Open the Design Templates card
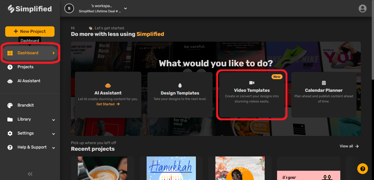374x180 pixels. [x=180, y=95]
